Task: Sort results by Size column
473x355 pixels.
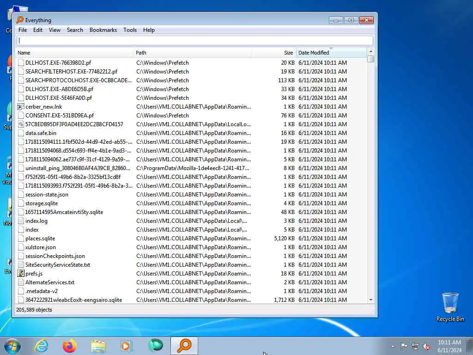Action: tap(274, 53)
